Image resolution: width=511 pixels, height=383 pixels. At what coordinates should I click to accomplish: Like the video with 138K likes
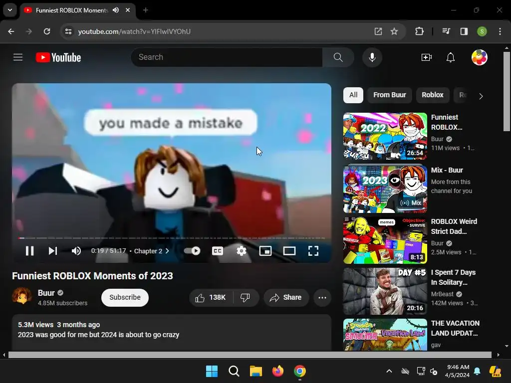point(211,297)
